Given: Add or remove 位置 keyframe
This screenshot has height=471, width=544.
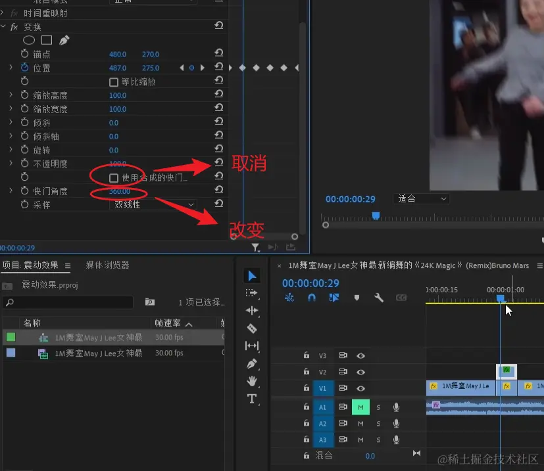Looking at the screenshot, I should coord(191,68).
